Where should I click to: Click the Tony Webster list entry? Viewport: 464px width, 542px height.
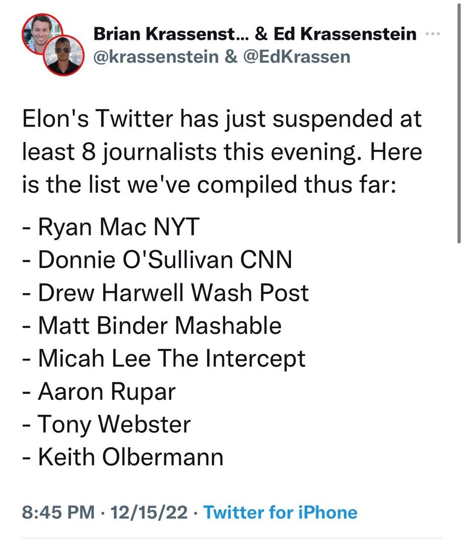107,424
